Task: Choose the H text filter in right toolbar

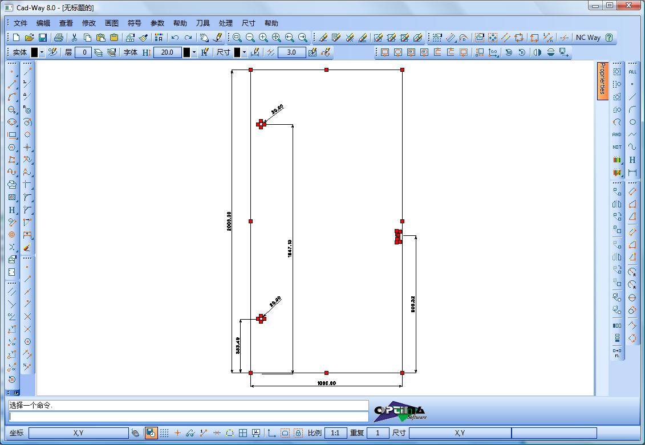Action: point(632,160)
